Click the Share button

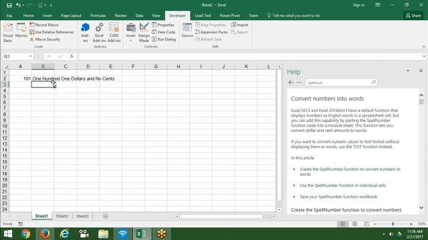(x=413, y=15)
